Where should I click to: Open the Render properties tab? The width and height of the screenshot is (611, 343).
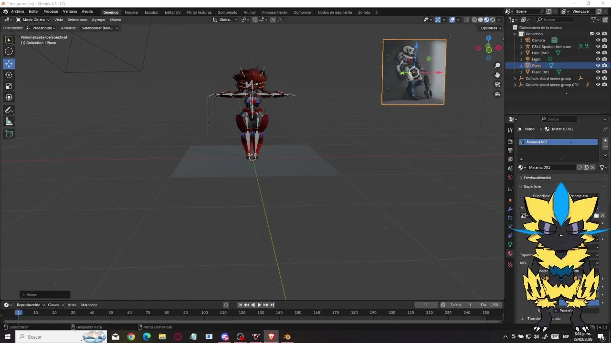pos(510,141)
